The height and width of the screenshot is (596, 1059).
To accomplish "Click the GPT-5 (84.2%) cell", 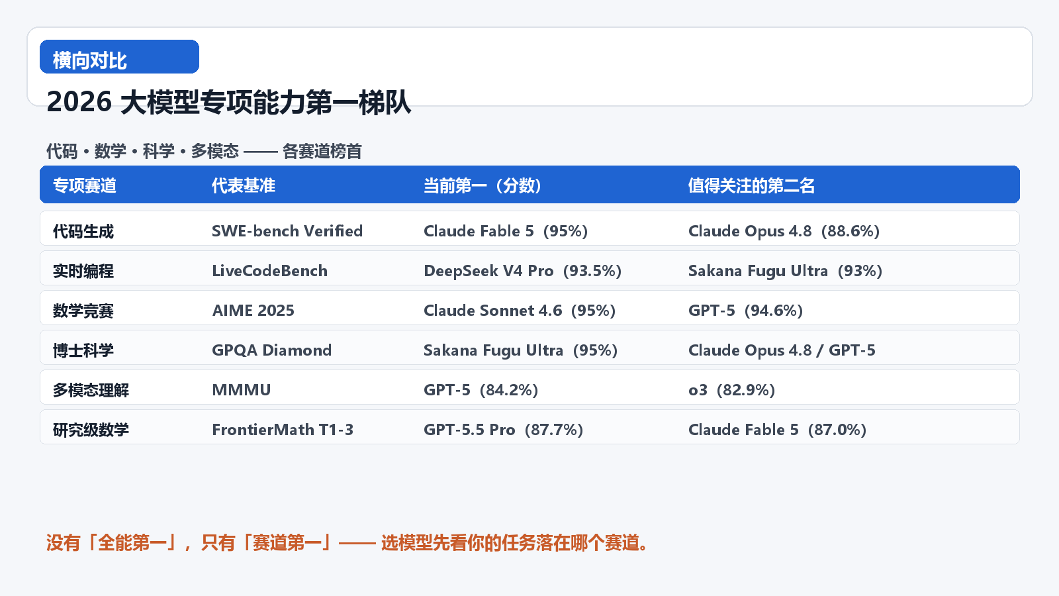I will click(x=481, y=390).
